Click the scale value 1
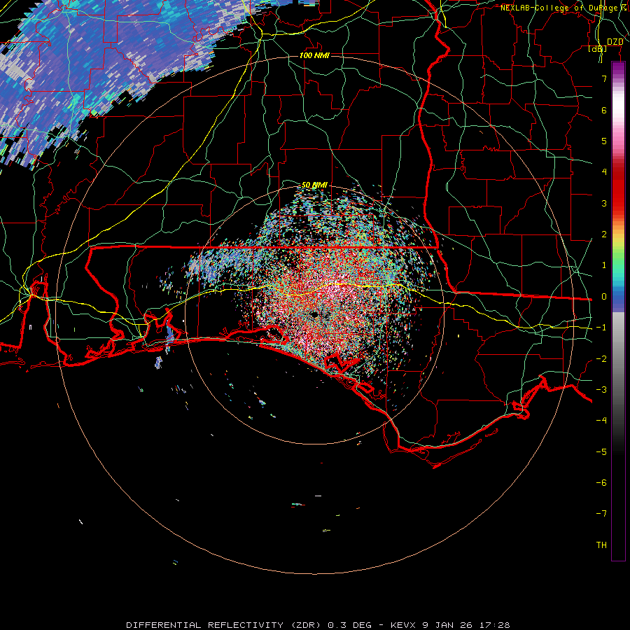Viewport: 630px width, 630px height. pyautogui.click(x=604, y=265)
